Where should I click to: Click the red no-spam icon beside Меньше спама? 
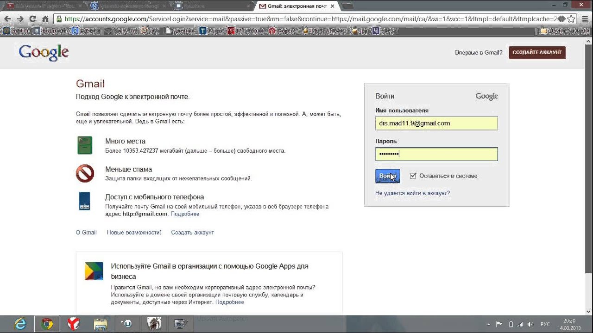tap(85, 174)
